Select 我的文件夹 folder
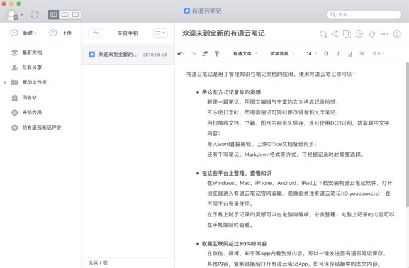The image size is (409, 268). coord(35,82)
